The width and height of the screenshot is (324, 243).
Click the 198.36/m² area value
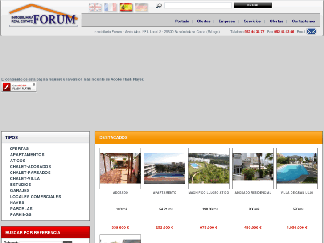click(210, 209)
